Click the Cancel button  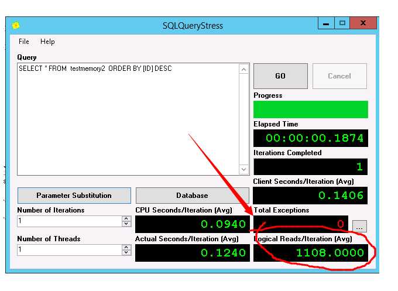tap(339, 76)
